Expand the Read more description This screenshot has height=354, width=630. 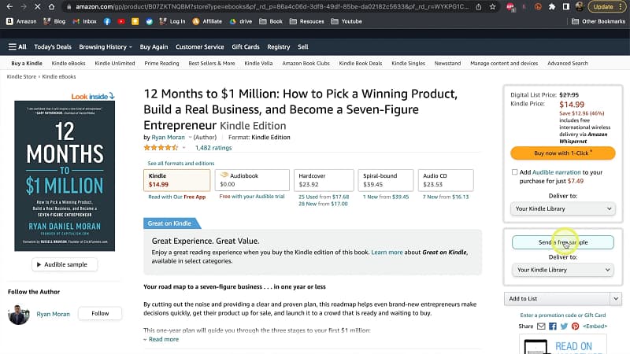point(161,339)
